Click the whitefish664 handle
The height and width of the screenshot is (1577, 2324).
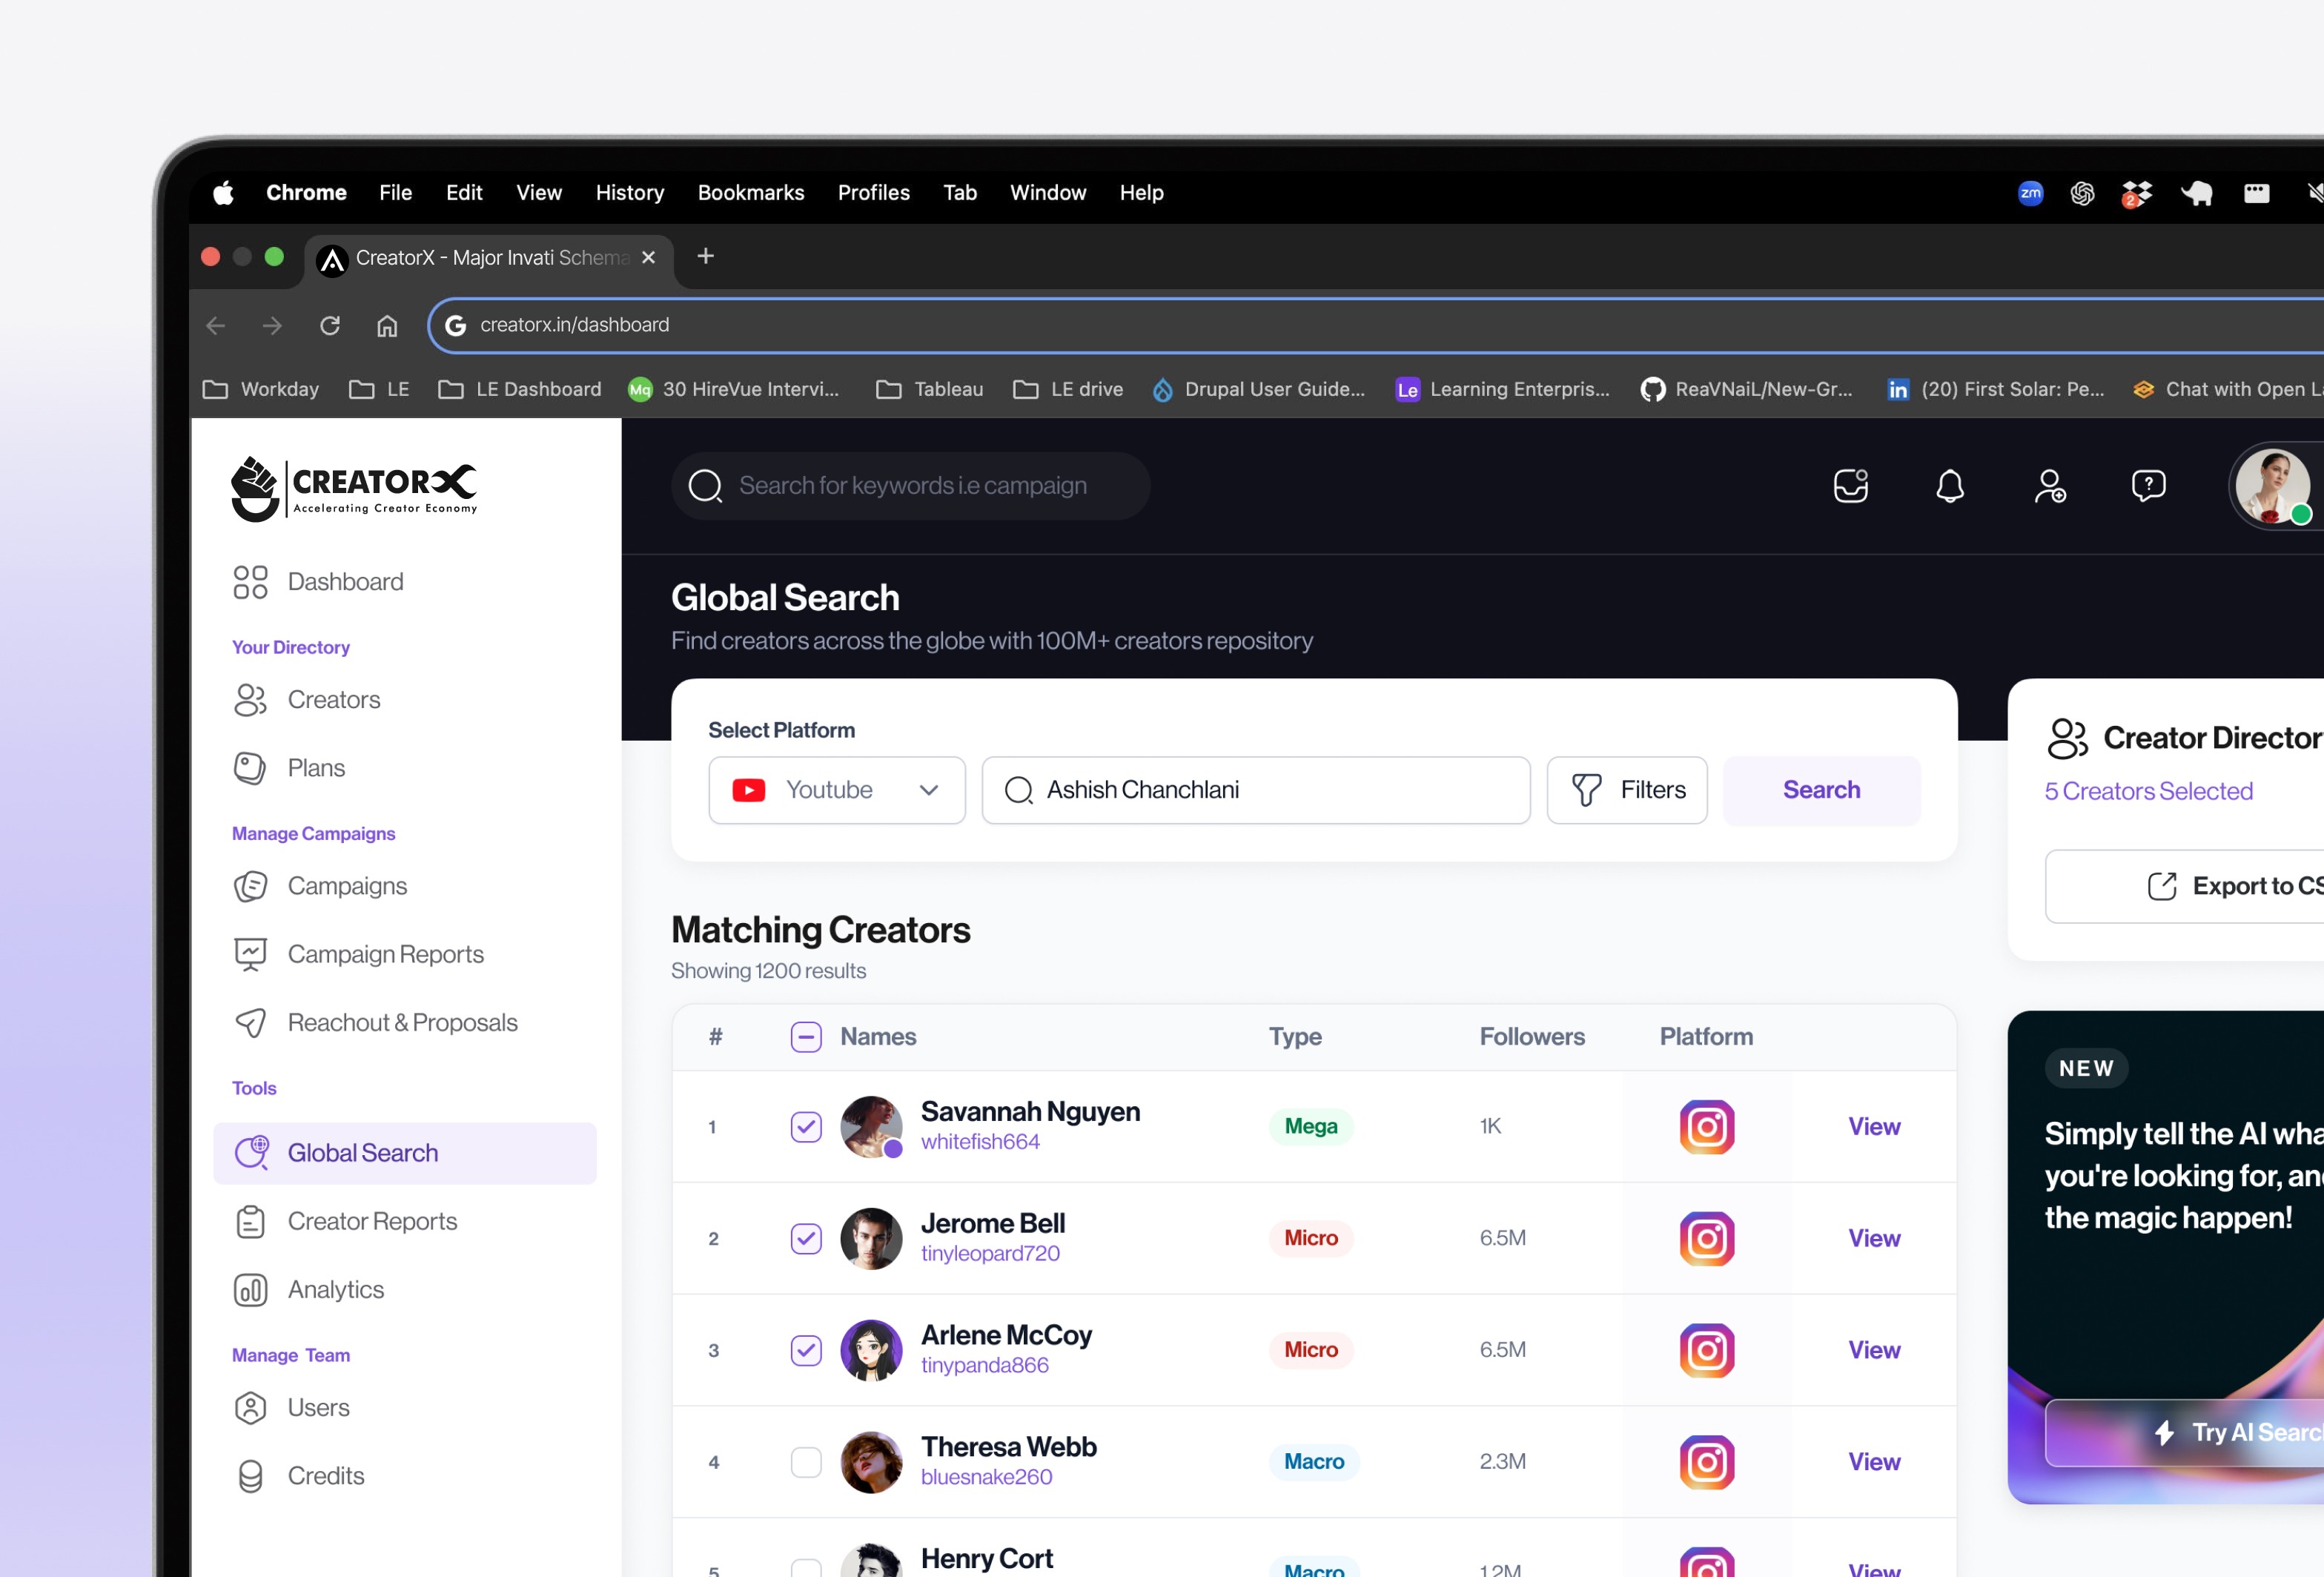(980, 1142)
